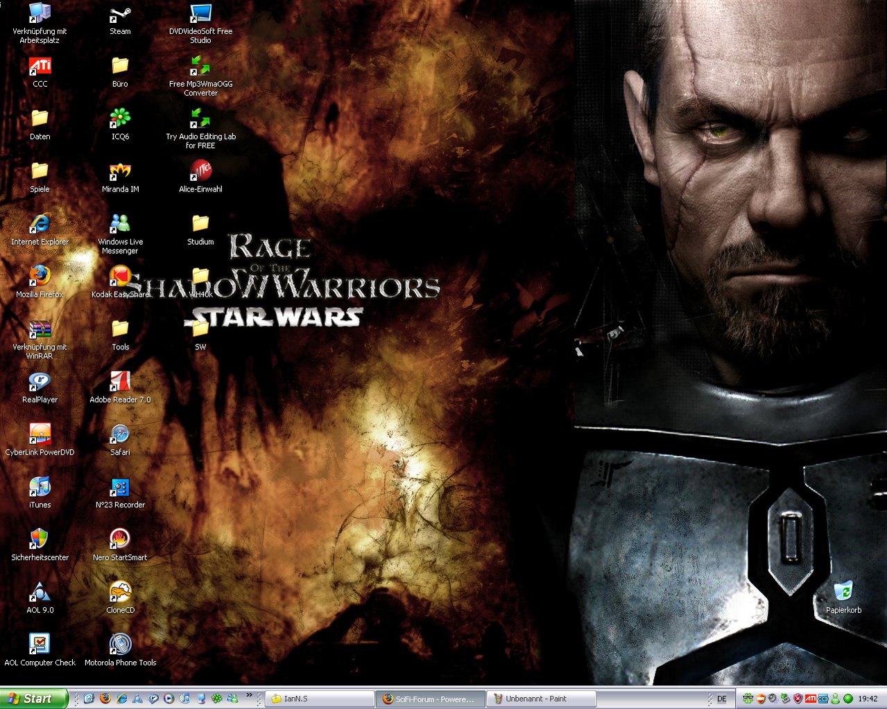Launch Mozilla Firefox from the desktop
The height and width of the screenshot is (709, 887).
(40, 277)
